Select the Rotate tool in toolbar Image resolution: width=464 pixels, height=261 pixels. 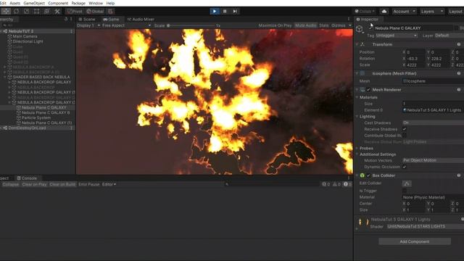click(x=16, y=12)
